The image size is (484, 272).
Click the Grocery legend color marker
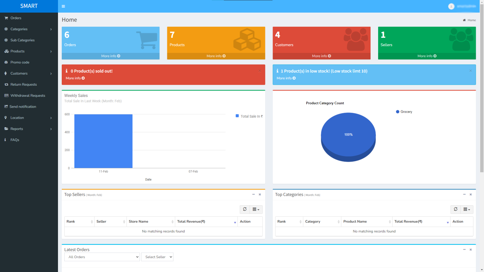(397, 111)
